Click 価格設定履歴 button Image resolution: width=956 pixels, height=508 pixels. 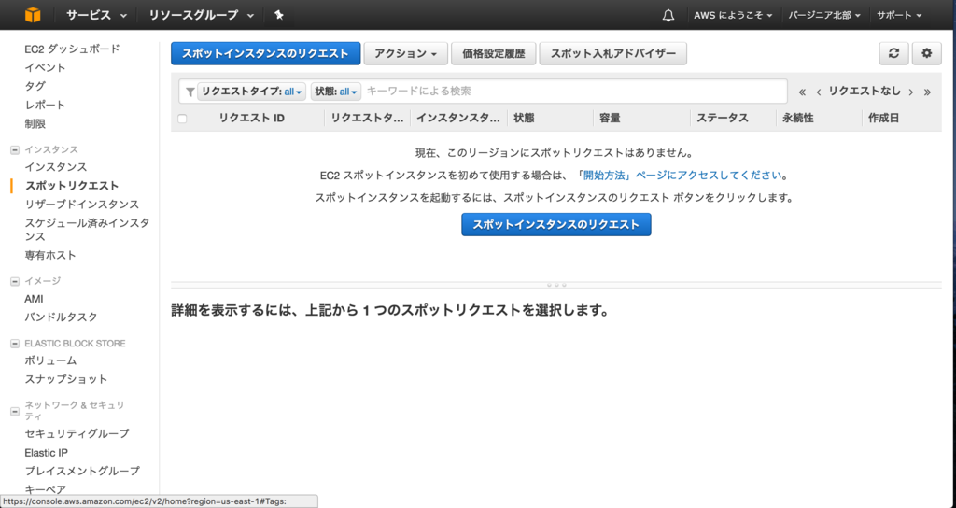(493, 53)
